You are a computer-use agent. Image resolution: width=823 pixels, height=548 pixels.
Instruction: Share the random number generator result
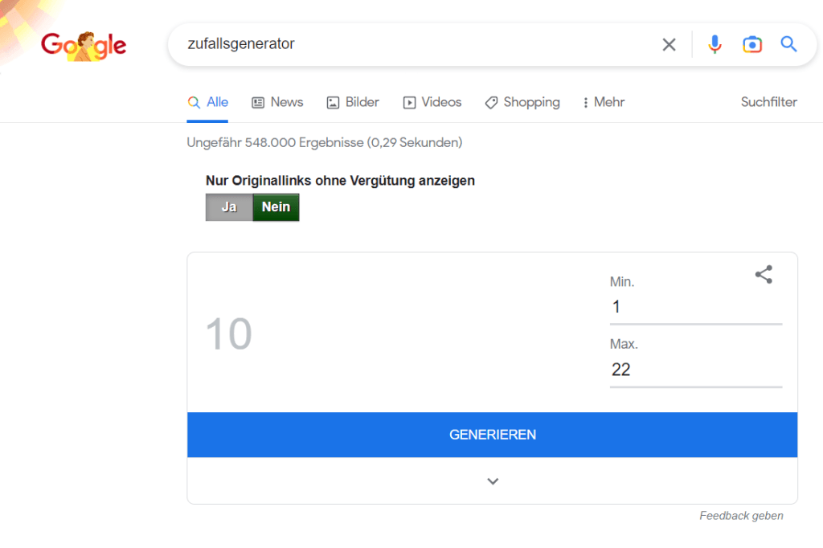click(x=763, y=275)
